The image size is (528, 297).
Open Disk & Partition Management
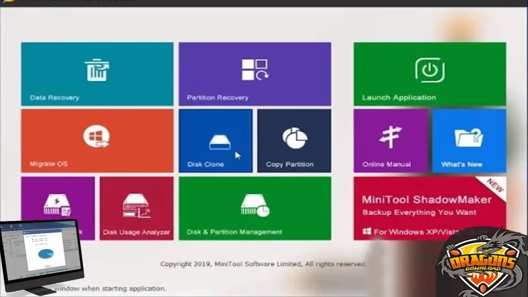point(254,207)
